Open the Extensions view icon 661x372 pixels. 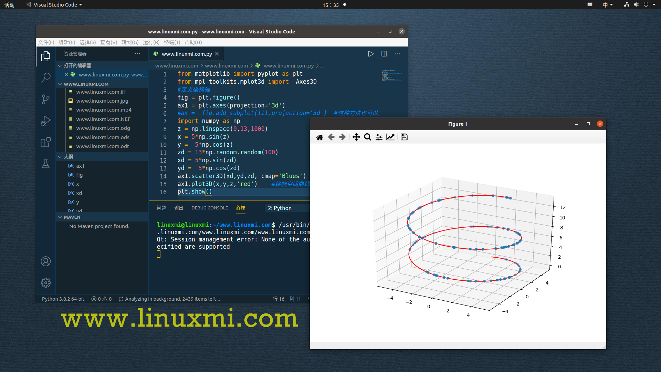tap(46, 142)
